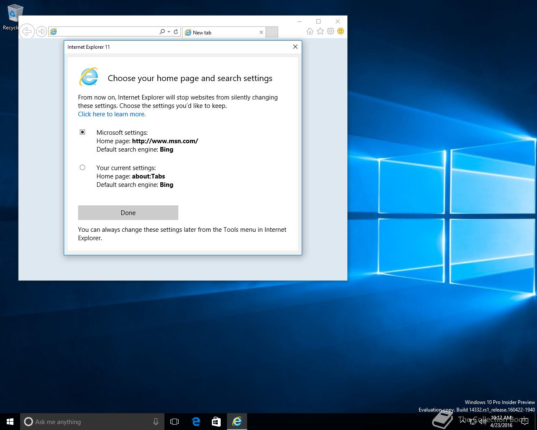The height and width of the screenshot is (430, 537).
Task: Click the Cortana 'Ask me anything' search box
Action: [x=92, y=422]
